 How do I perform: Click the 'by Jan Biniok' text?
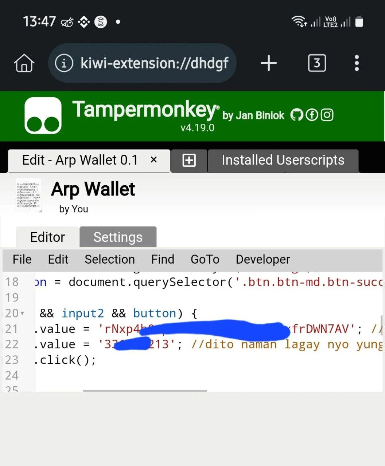coord(253,115)
